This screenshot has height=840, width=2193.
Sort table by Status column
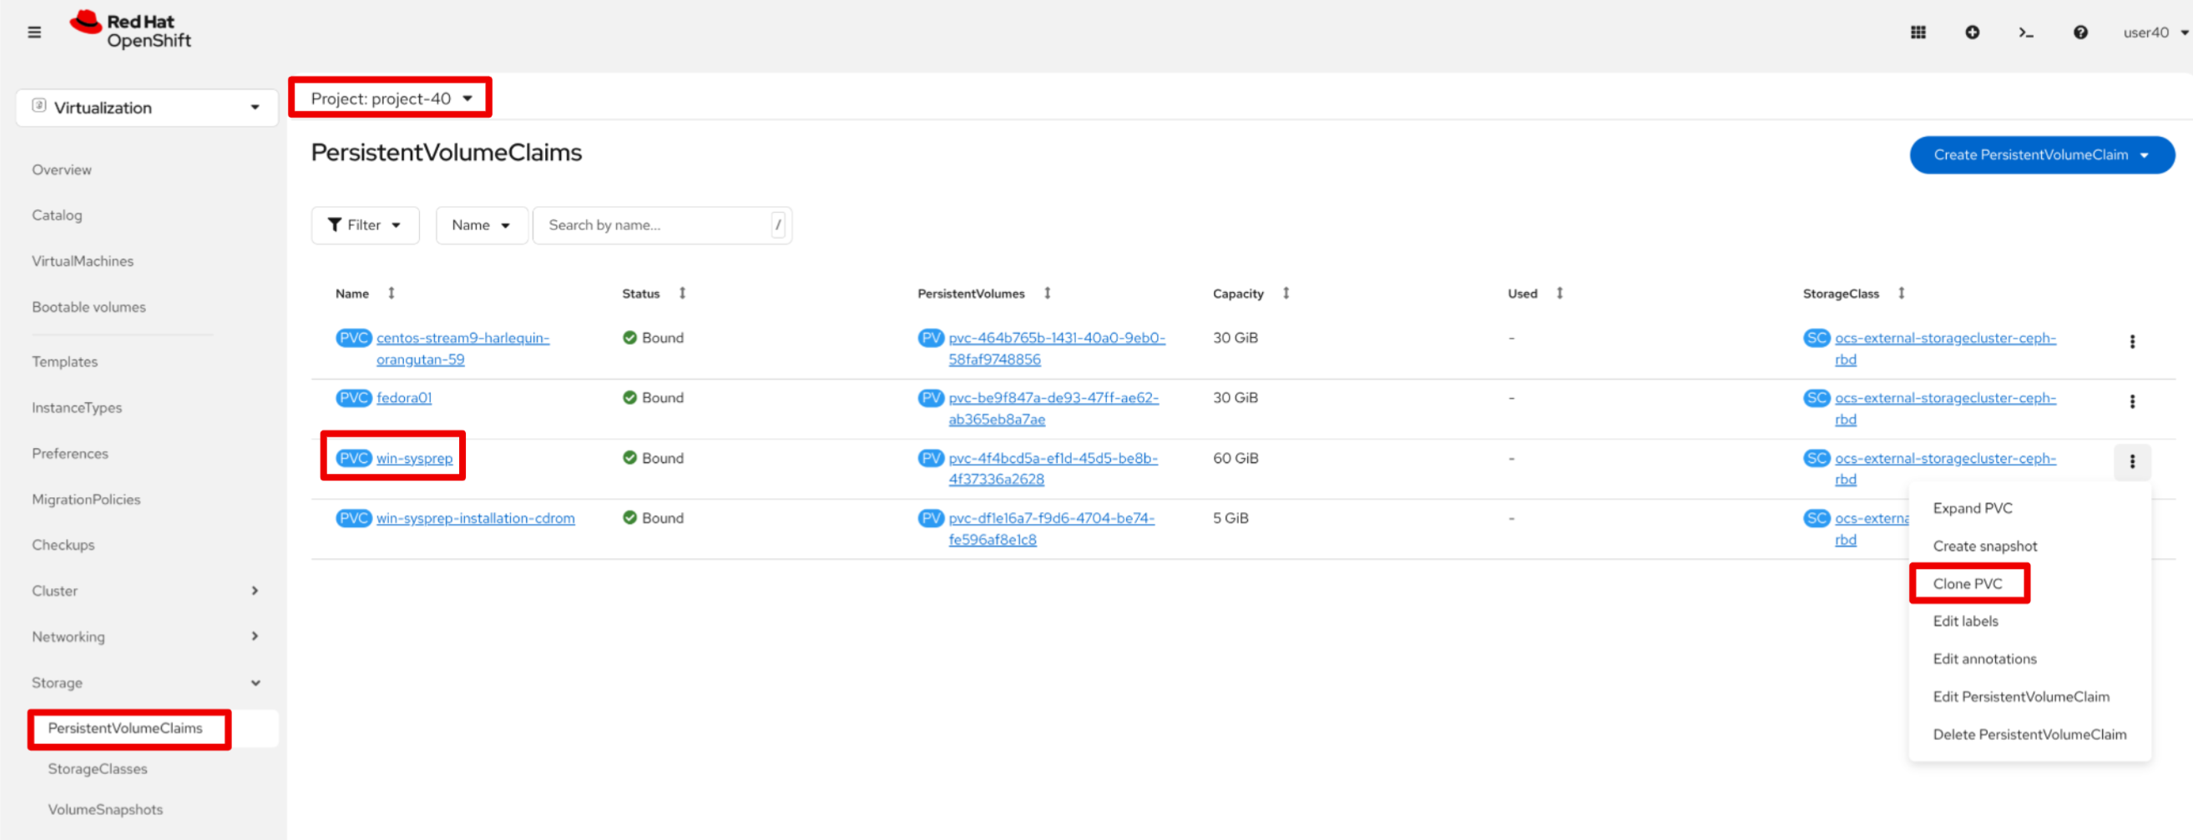coord(682,294)
